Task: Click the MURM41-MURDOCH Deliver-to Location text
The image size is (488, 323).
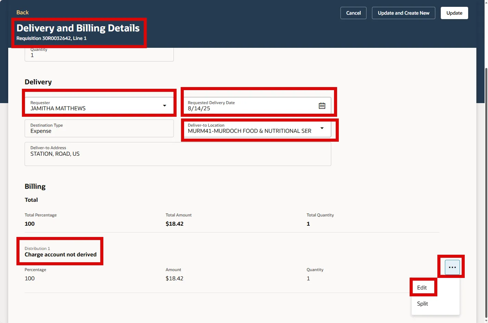Action: [249, 131]
